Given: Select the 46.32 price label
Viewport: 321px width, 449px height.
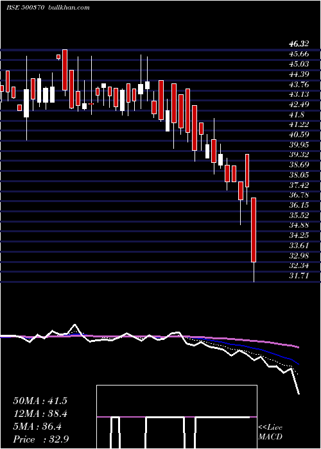Looking at the screenshot, I should (x=299, y=44).
